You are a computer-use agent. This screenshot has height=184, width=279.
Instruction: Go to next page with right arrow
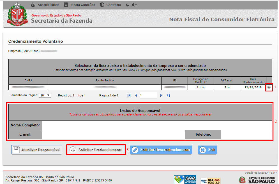click(161, 95)
